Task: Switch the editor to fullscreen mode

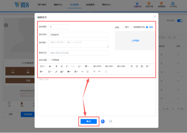Action: point(106,72)
